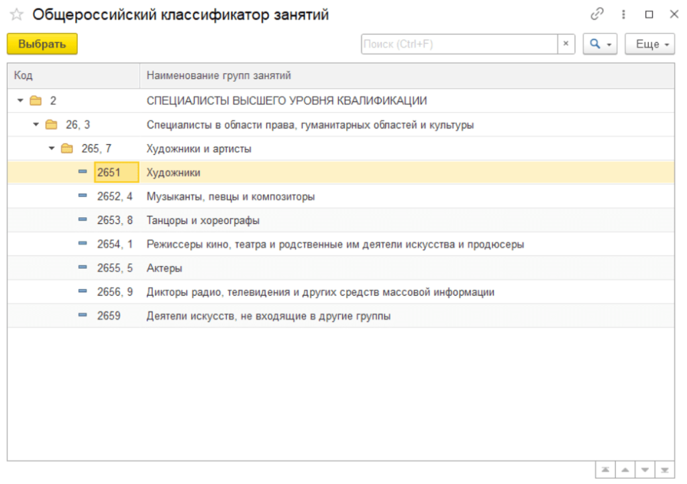
Task: Click the folder icon of group 265, 7
Action: (67, 149)
